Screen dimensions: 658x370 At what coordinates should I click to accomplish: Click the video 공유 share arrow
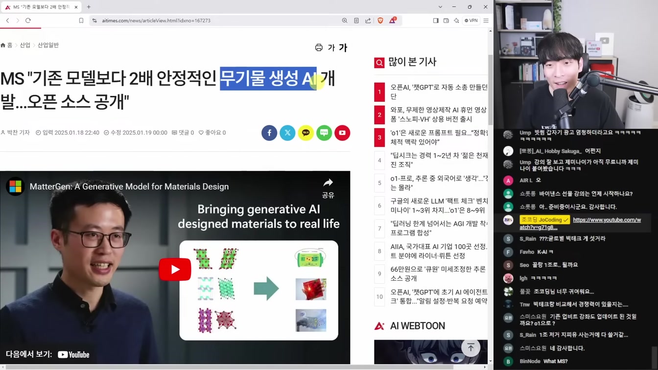pos(328,188)
